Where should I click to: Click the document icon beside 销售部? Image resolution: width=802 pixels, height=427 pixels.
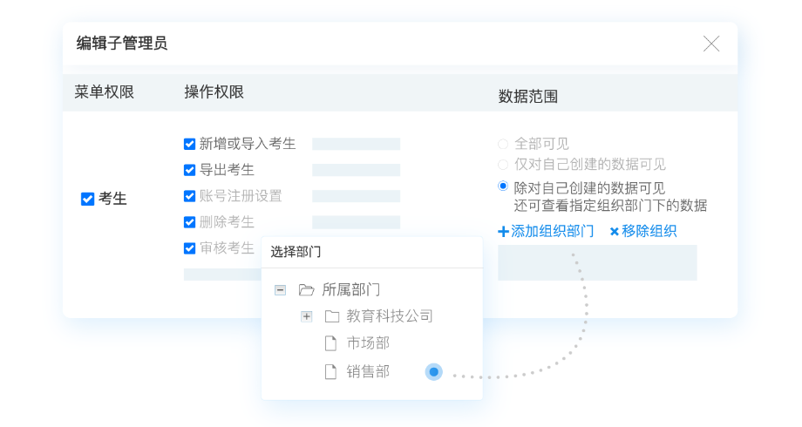(x=330, y=372)
